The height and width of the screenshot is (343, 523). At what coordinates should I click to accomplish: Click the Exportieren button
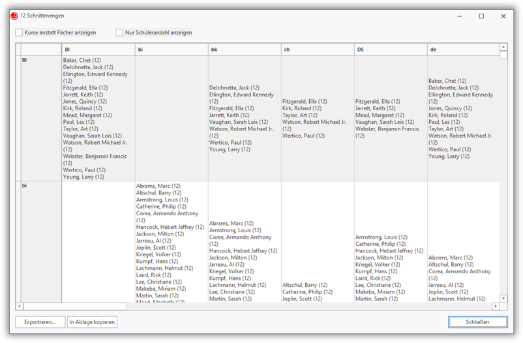[40, 321]
